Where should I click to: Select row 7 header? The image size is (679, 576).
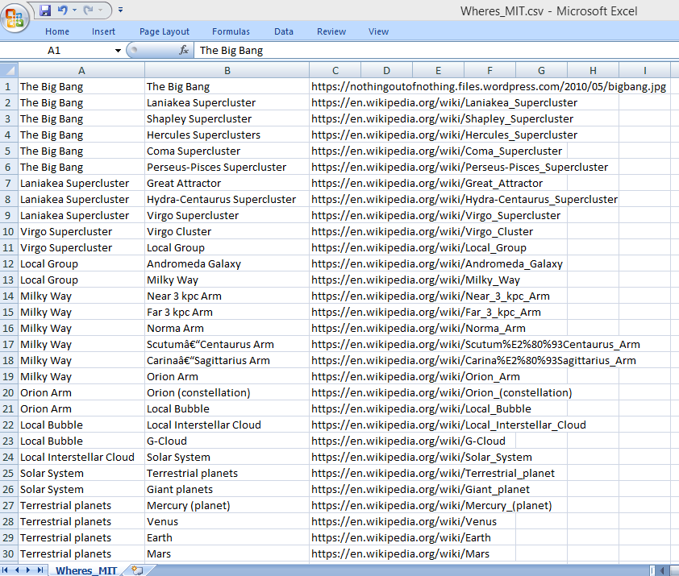(x=9, y=183)
